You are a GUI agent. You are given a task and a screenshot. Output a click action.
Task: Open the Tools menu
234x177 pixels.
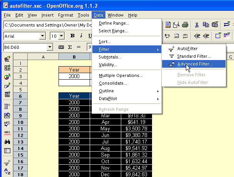click(x=83, y=15)
